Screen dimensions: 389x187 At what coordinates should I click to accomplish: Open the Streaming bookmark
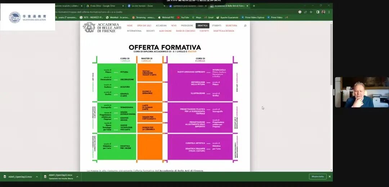tap(144, 18)
